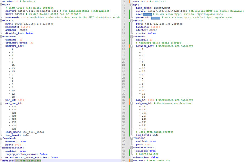245x162 pixels.
Task: Click line number 32 in right pane
Action: [x=123, y=100]
